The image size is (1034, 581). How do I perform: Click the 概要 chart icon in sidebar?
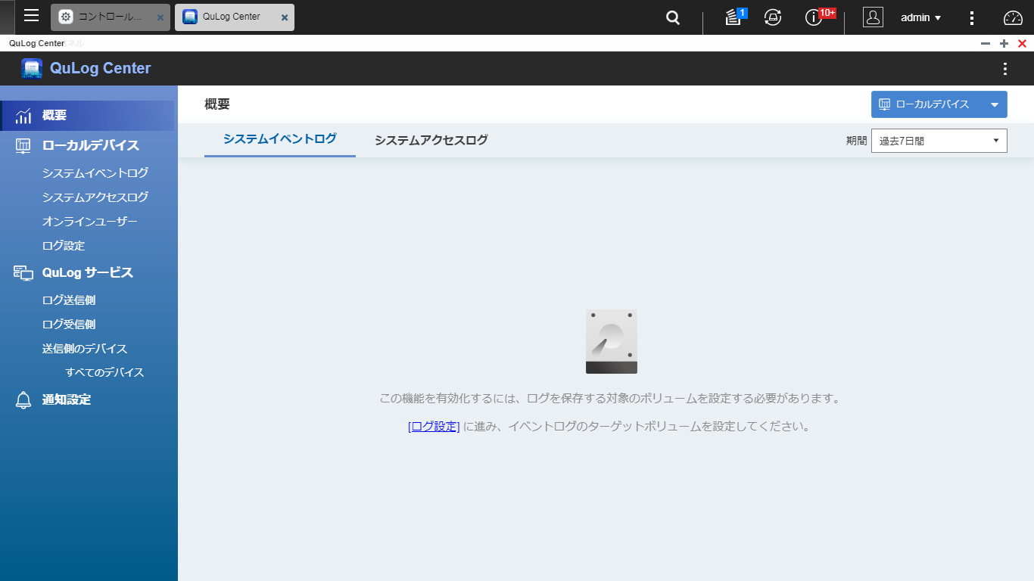23,116
